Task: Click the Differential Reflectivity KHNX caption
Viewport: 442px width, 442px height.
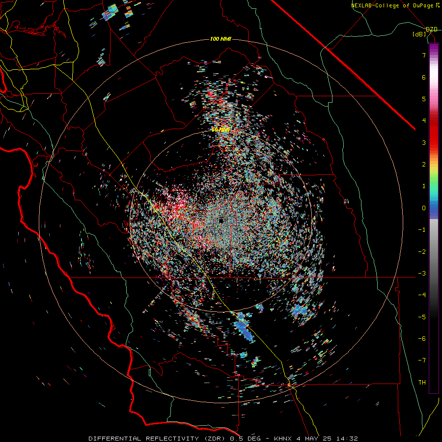Action: (223, 439)
